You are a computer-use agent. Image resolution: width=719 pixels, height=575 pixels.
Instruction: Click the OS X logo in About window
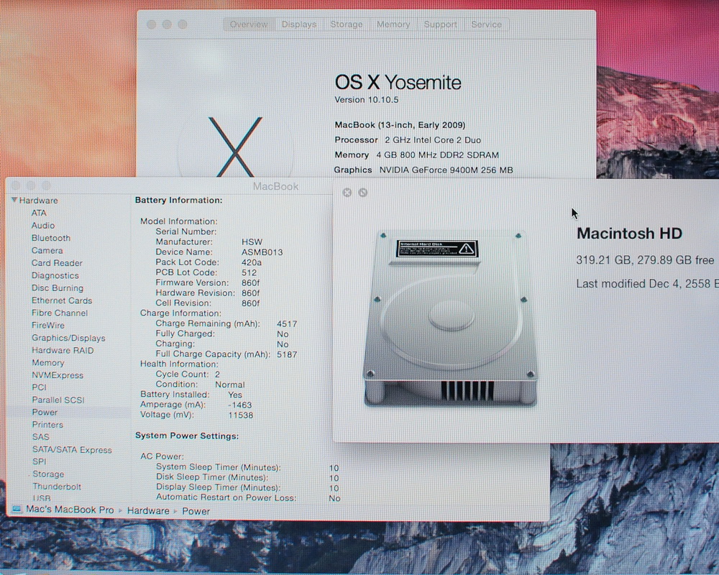[x=235, y=147]
